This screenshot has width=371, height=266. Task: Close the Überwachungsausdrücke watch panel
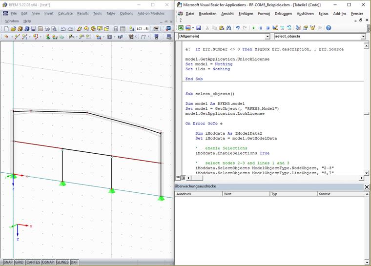pyautogui.click(x=367, y=187)
